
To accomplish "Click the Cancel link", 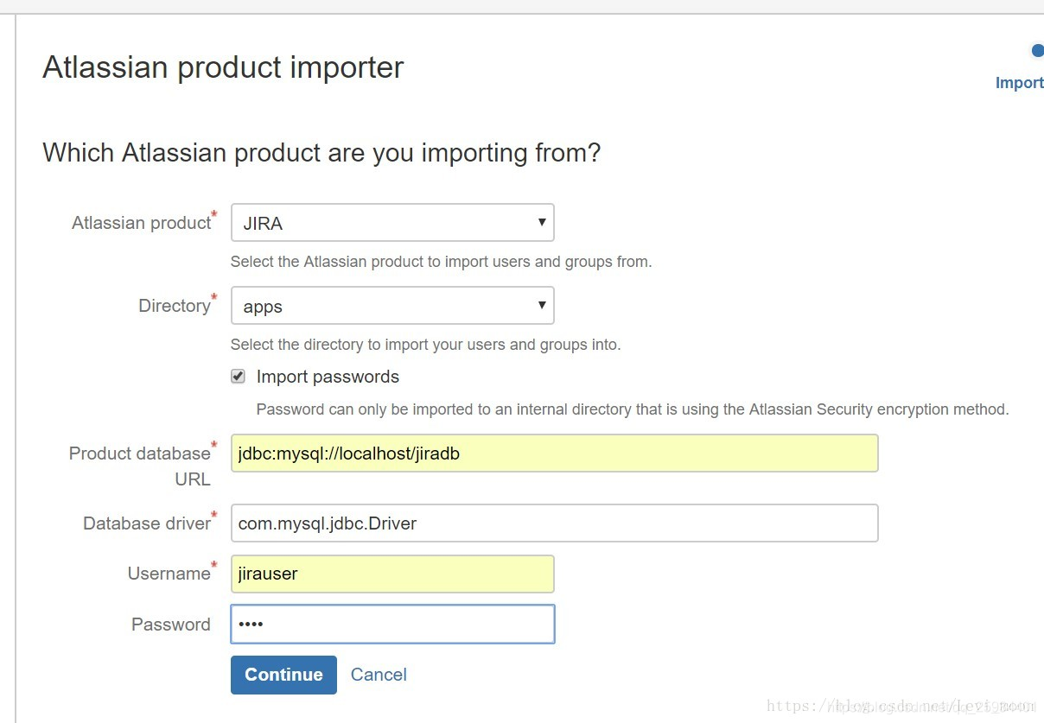I will click(x=379, y=675).
